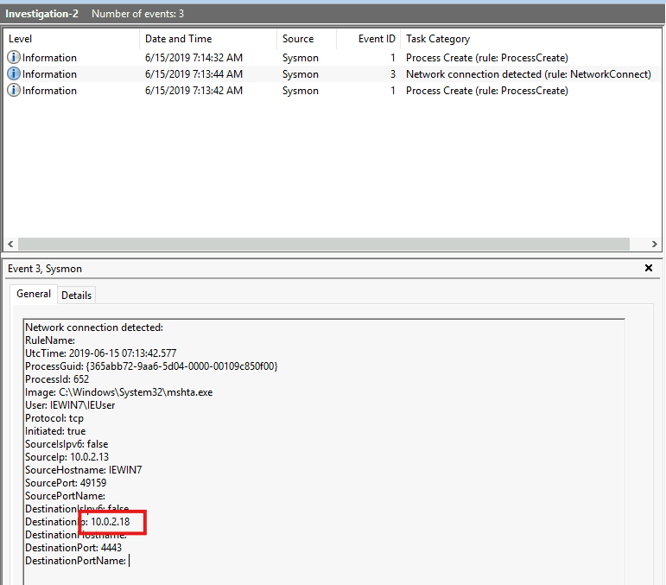The height and width of the screenshot is (585, 666).
Task: Click the DestinationIp 10.0.2.18 value
Action: tap(111, 522)
